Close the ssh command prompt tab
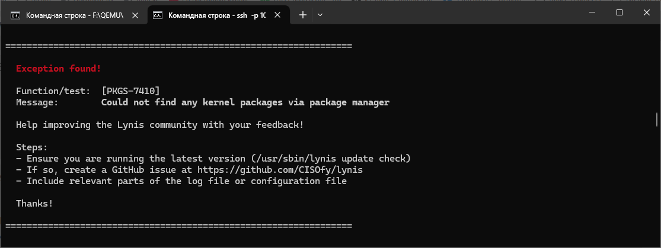 [x=278, y=15]
